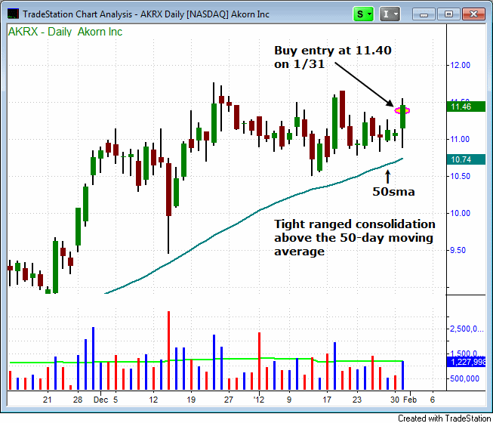This screenshot has height=423, width=493.
Task: Close the Chart Analysis window
Action: click(473, 14)
